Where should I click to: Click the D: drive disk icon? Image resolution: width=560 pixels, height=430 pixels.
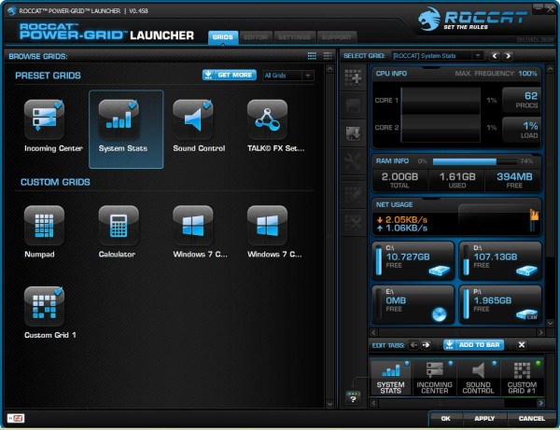coord(526,270)
